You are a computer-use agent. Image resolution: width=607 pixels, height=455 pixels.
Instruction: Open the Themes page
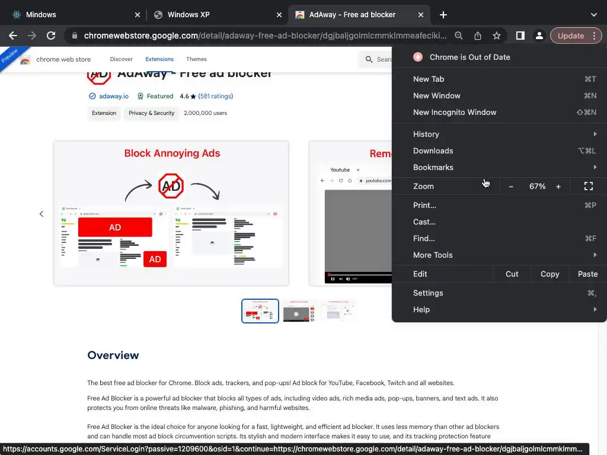(196, 59)
